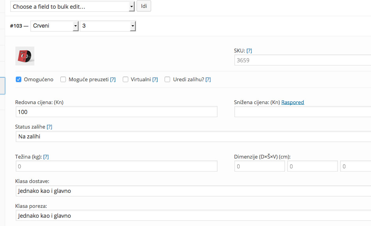Show help for Uredi zalihu option
The height and width of the screenshot is (226, 371).
click(208, 79)
